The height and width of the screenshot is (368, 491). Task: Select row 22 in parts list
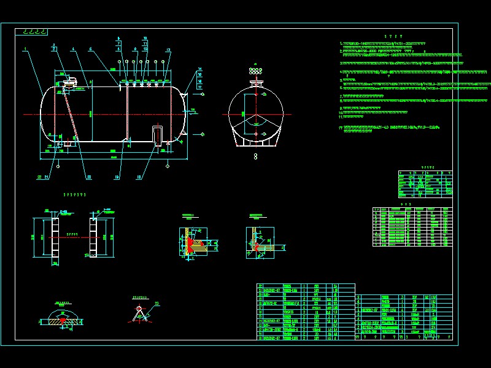point(306,286)
